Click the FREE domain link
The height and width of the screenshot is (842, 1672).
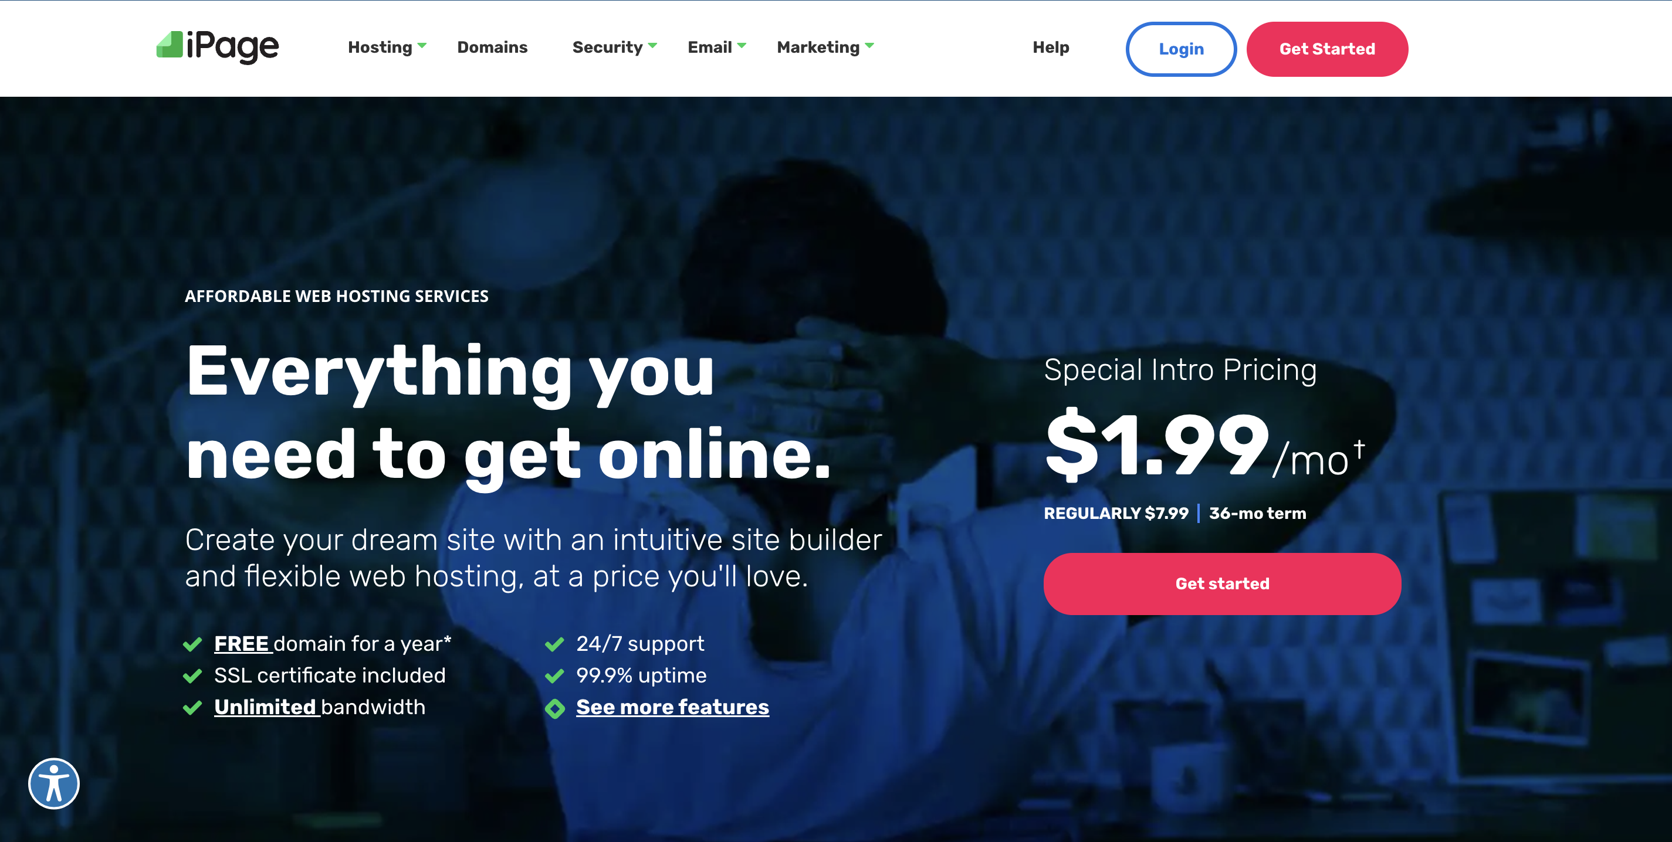click(x=242, y=643)
